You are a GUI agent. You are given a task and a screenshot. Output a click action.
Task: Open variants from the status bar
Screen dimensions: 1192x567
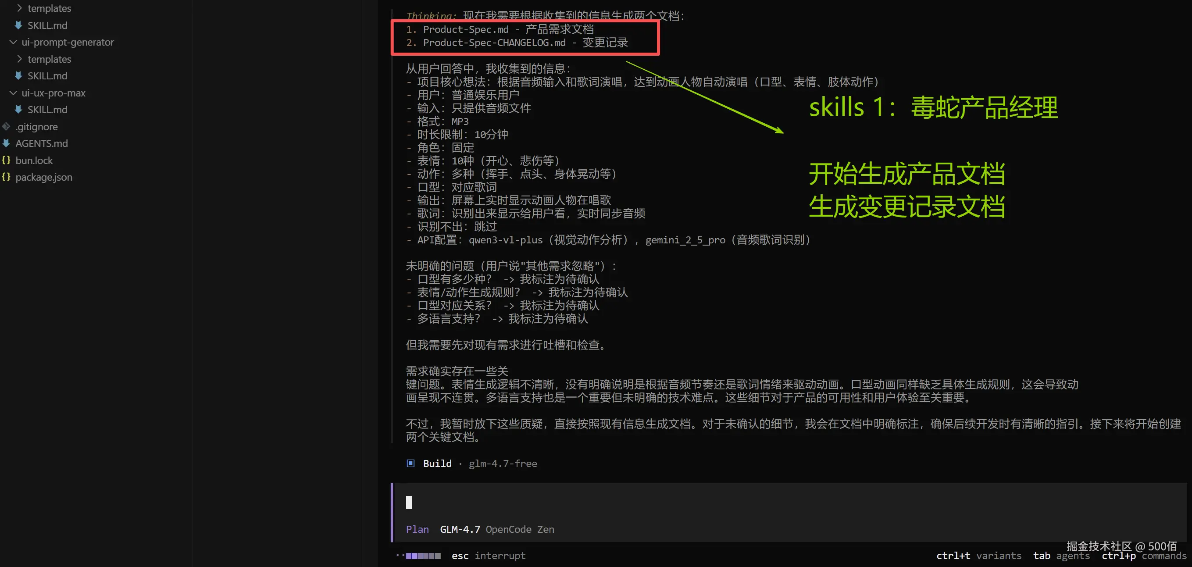coord(999,556)
